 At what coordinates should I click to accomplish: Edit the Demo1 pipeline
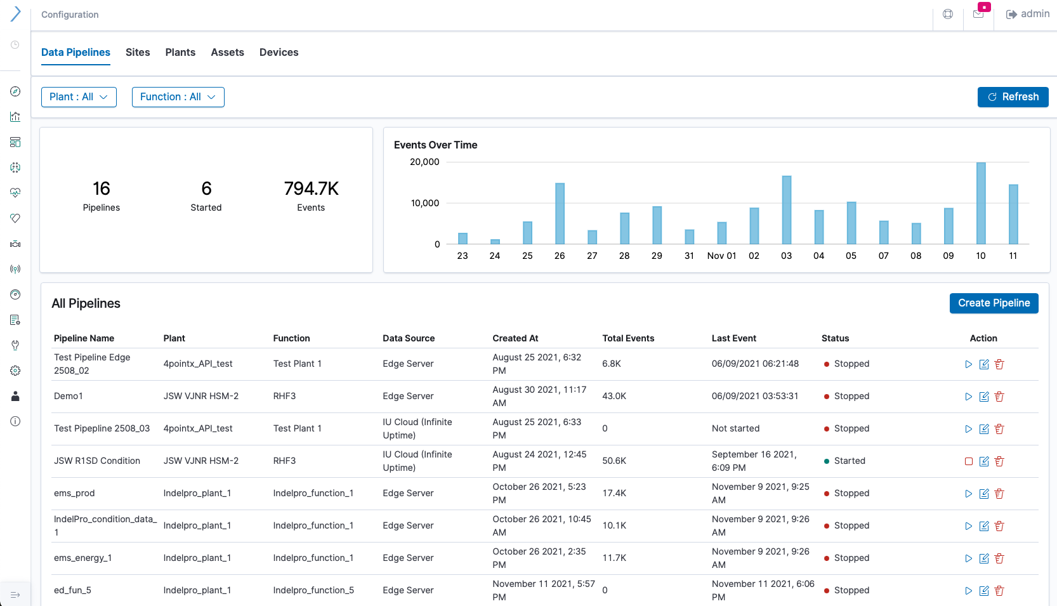pos(984,397)
